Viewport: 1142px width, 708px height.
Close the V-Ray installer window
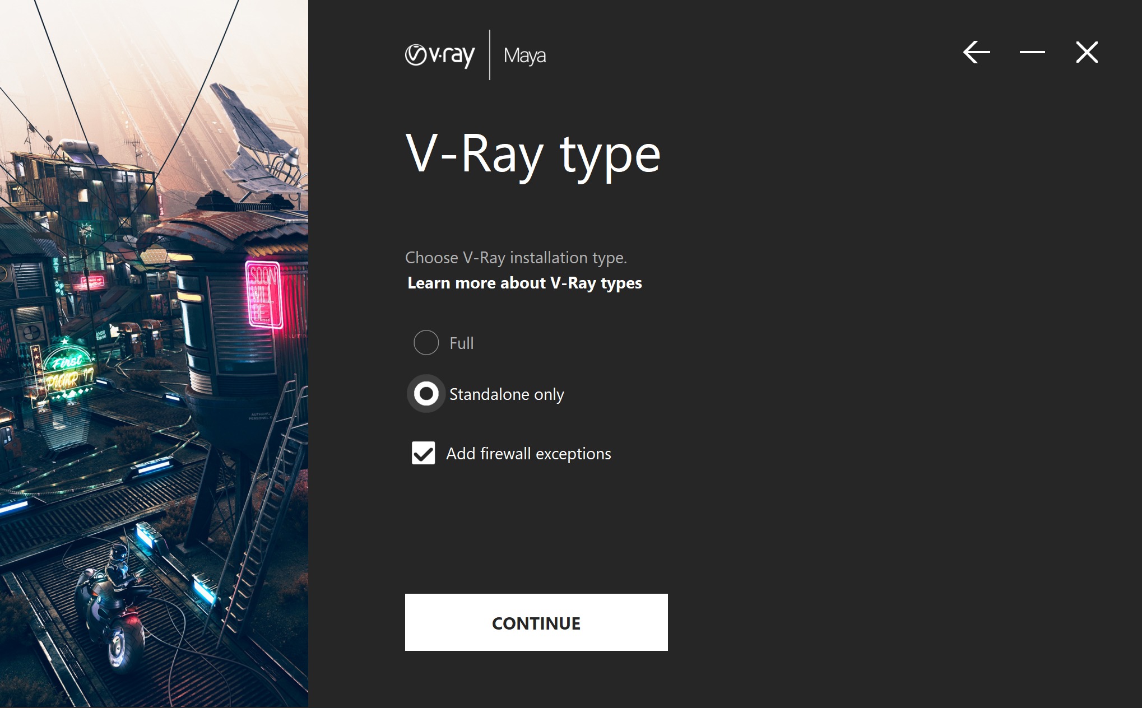[x=1087, y=52]
